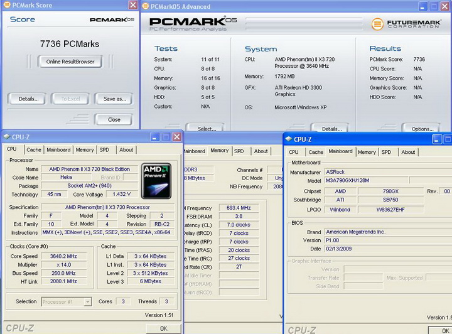The image size is (452, 334).
Task: Click OK in right CPU-Z window
Action: [x=439, y=330]
